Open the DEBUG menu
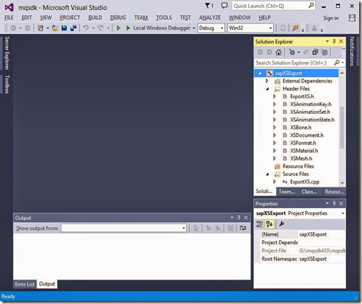Screen dimensions: 362x304 118,18
